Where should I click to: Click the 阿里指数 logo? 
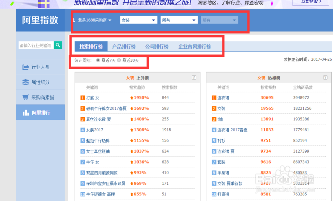(40, 20)
